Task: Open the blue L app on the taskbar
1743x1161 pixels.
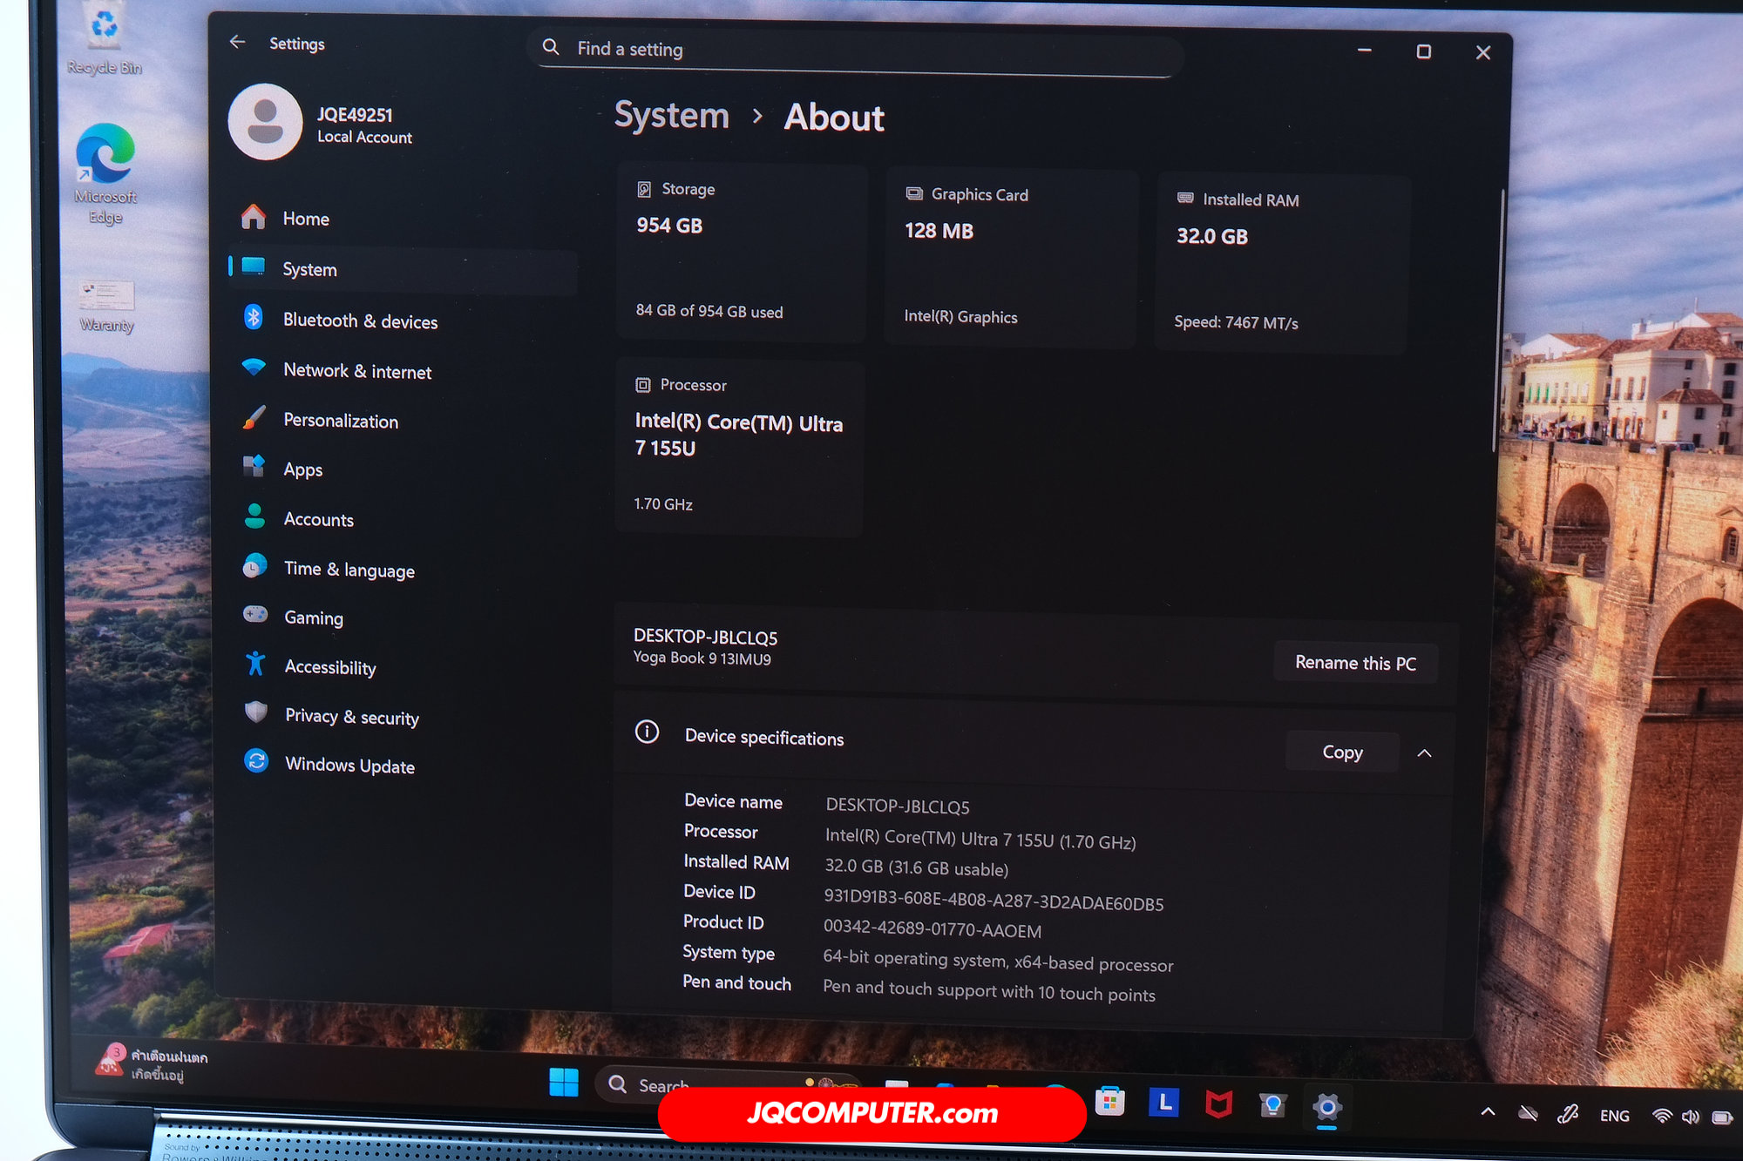Action: click(x=1164, y=1103)
